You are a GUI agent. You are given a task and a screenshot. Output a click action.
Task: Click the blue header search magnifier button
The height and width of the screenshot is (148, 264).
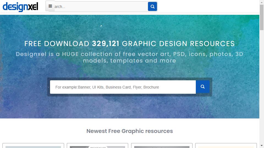click(152, 7)
